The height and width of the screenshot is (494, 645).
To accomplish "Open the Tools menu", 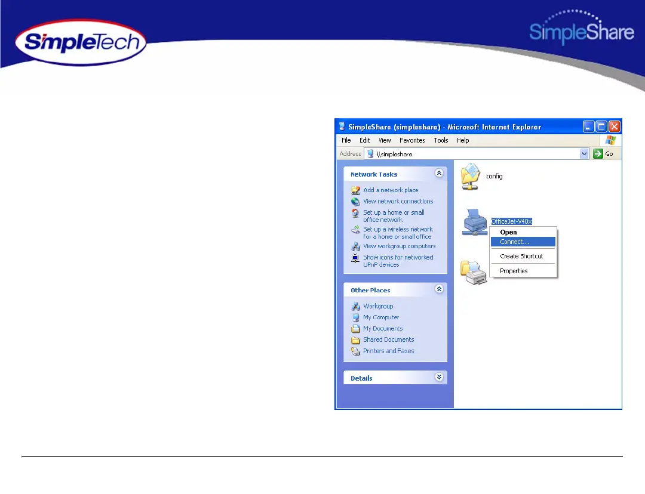I will point(441,140).
